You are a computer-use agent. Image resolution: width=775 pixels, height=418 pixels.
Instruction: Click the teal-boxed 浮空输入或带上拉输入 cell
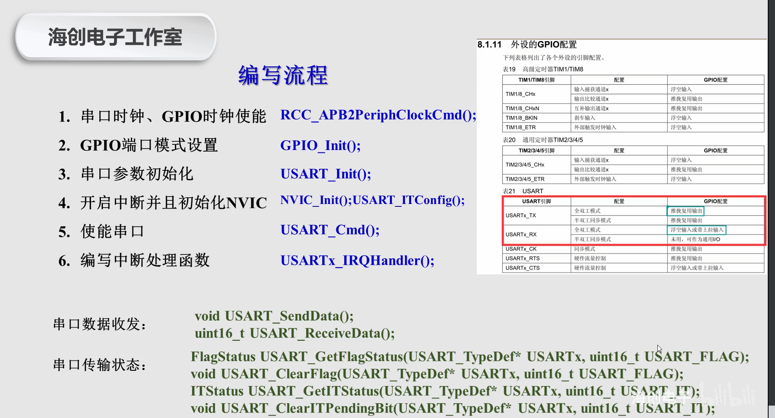click(x=697, y=230)
